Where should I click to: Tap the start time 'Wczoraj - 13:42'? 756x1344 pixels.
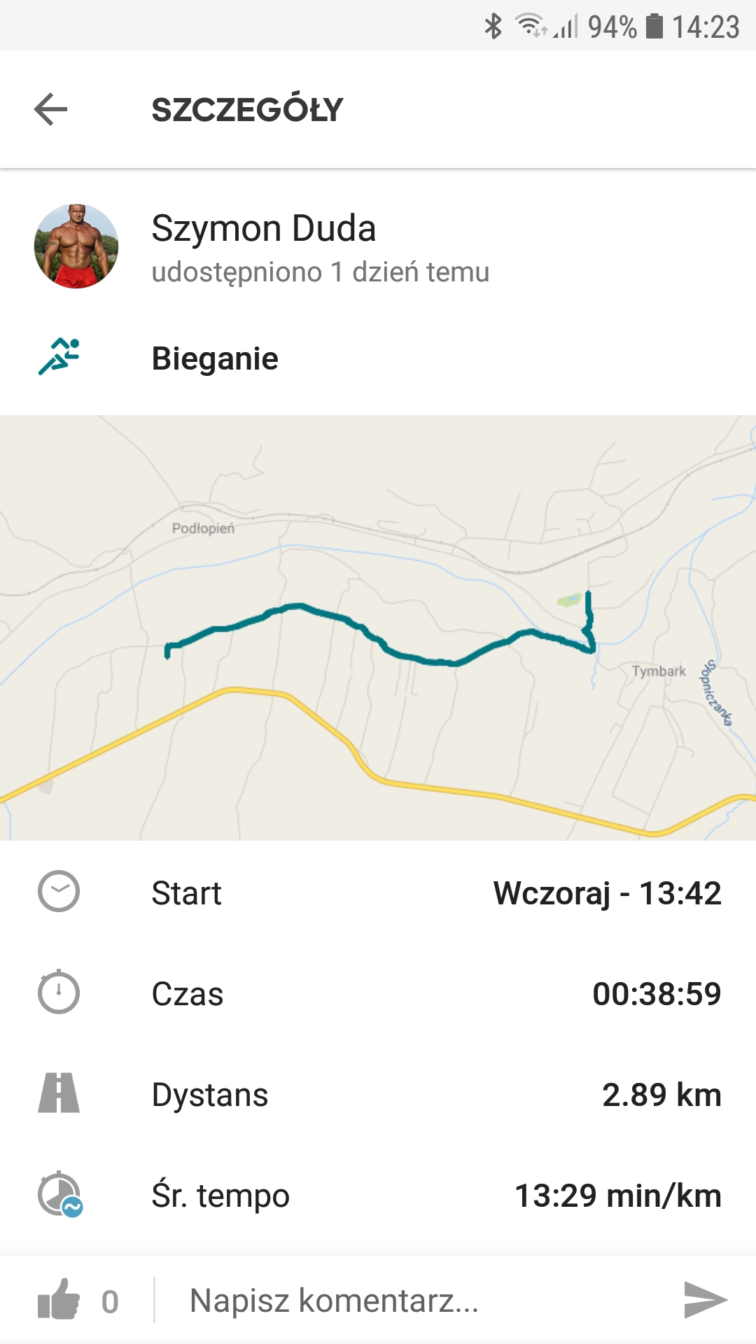(x=607, y=893)
